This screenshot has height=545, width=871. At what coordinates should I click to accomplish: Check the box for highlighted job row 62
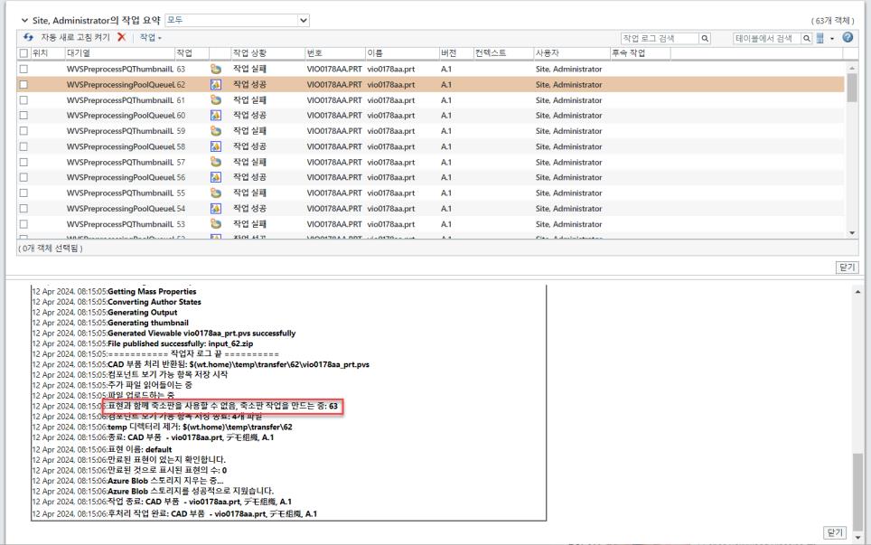pyautogui.click(x=23, y=84)
